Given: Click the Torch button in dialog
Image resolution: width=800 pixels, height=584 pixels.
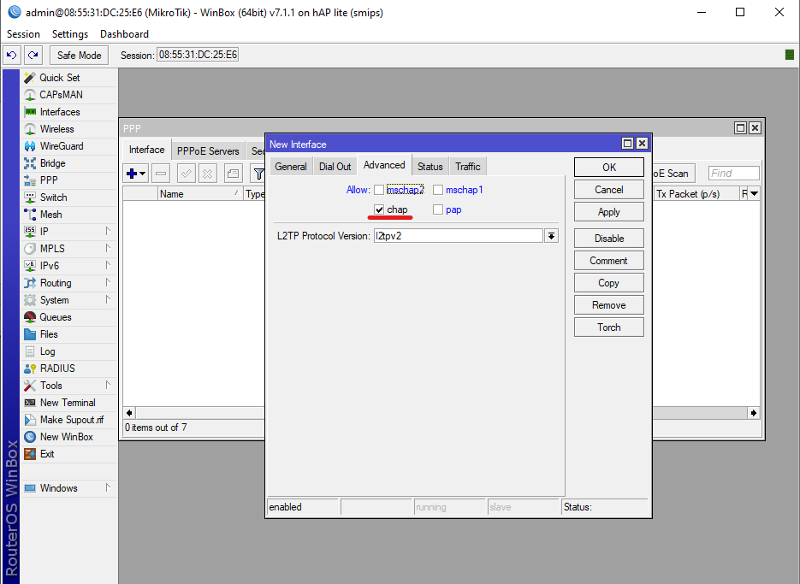Looking at the screenshot, I should click(608, 327).
